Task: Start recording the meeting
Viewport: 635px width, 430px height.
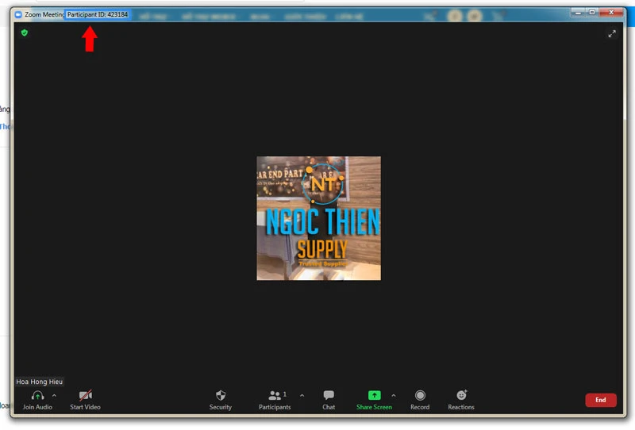Action: pyautogui.click(x=420, y=395)
